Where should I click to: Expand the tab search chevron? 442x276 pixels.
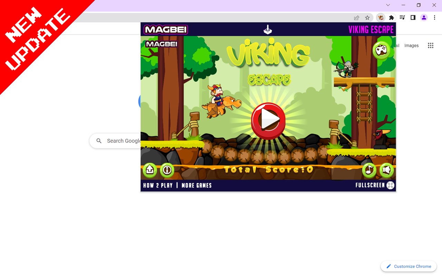click(388, 5)
